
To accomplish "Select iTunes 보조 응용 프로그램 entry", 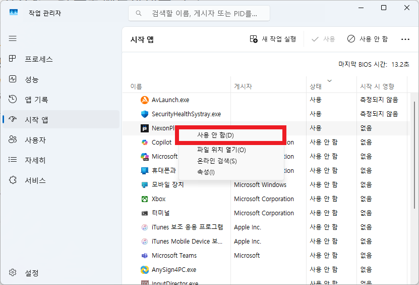I will tap(188, 227).
